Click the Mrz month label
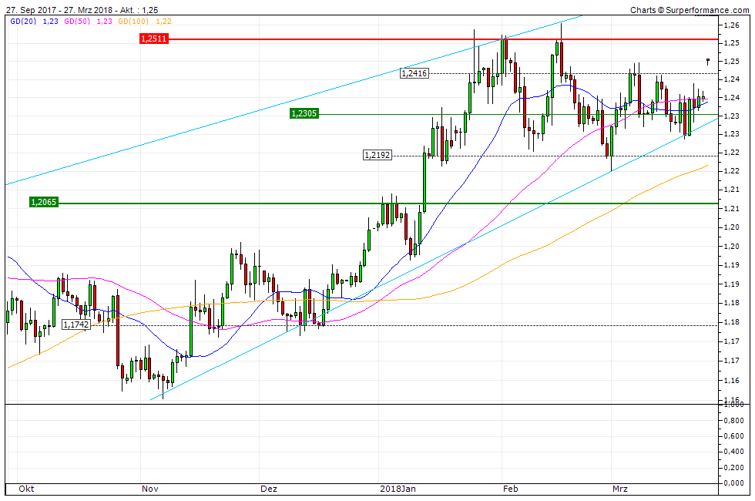755x501 pixels. (620, 489)
